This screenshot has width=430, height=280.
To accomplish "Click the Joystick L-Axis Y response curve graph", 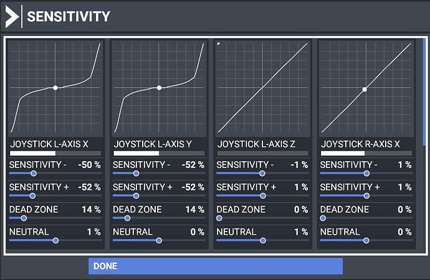I will (x=159, y=88).
